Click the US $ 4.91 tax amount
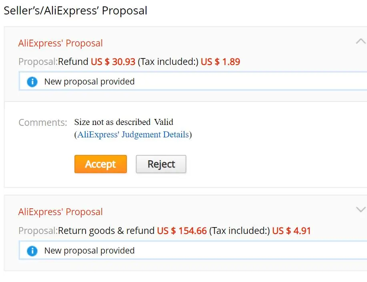This screenshot has height=282, width=367. pos(291,231)
